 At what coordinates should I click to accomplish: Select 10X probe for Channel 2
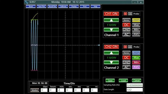(130, 47)
